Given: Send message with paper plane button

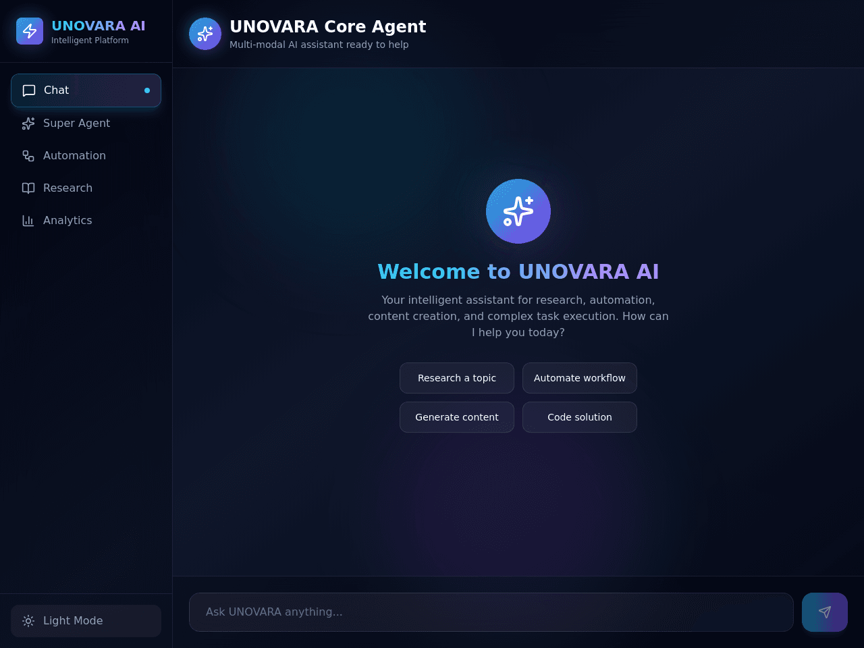Looking at the screenshot, I should [x=825, y=612].
